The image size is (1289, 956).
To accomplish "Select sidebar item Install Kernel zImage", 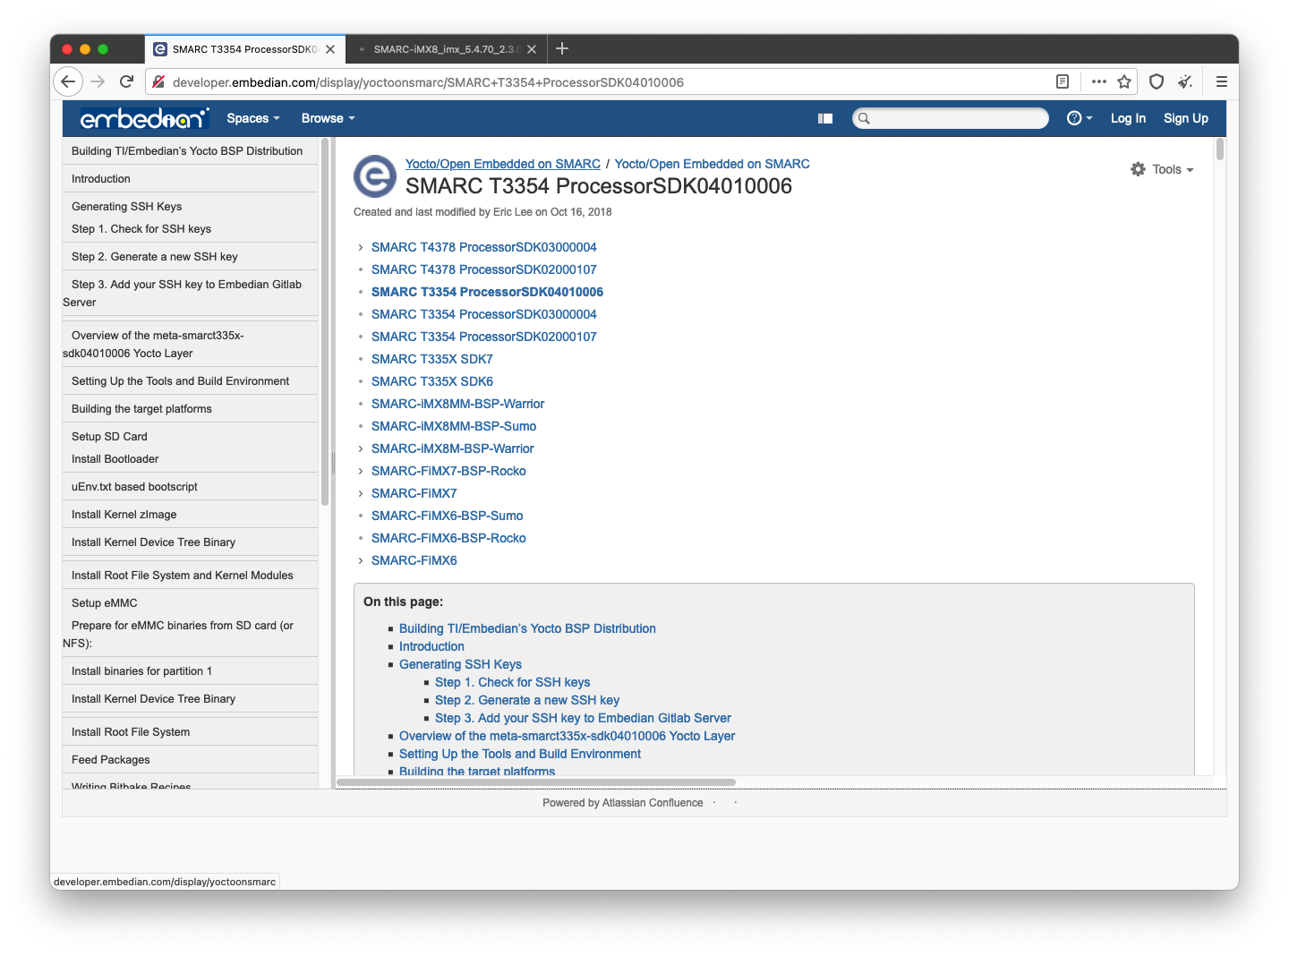I will pos(124,515).
